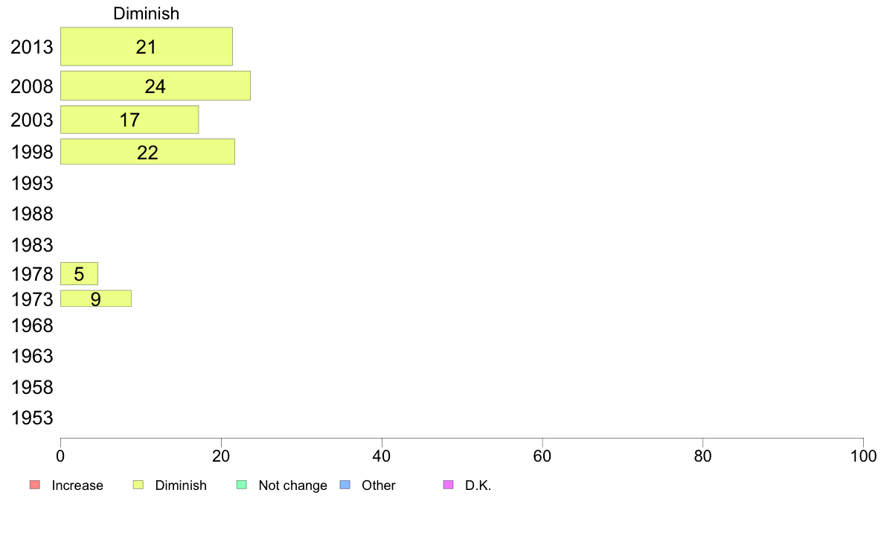Click the 1998 bar labeled 22

coord(147,152)
